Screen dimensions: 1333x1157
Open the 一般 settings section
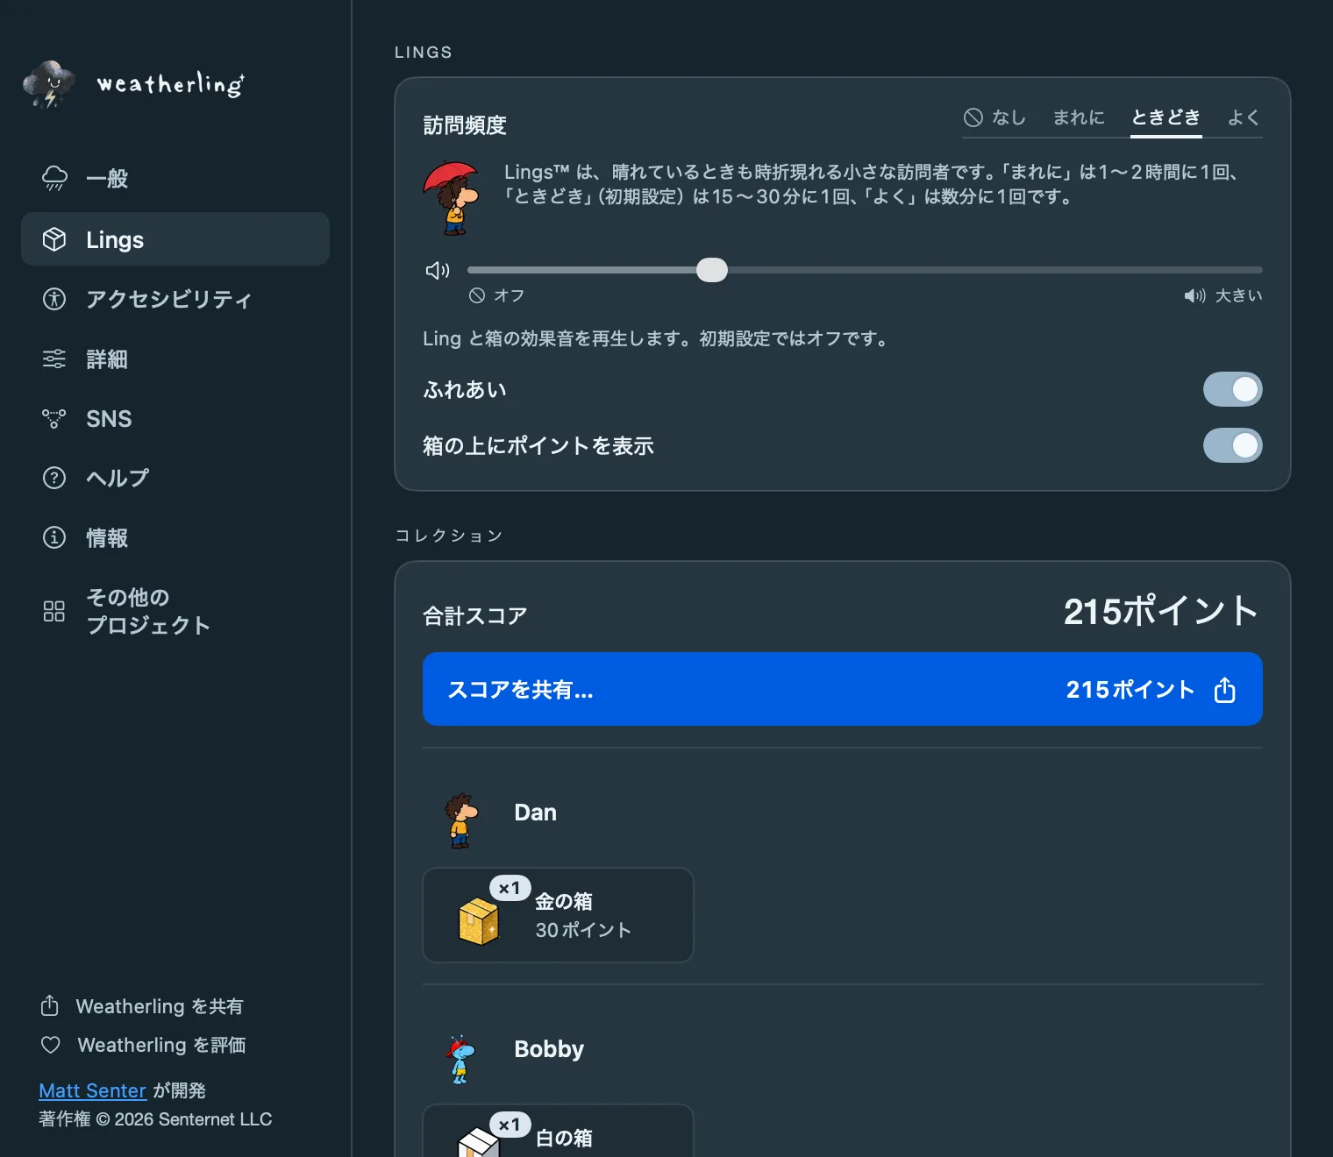click(x=175, y=179)
